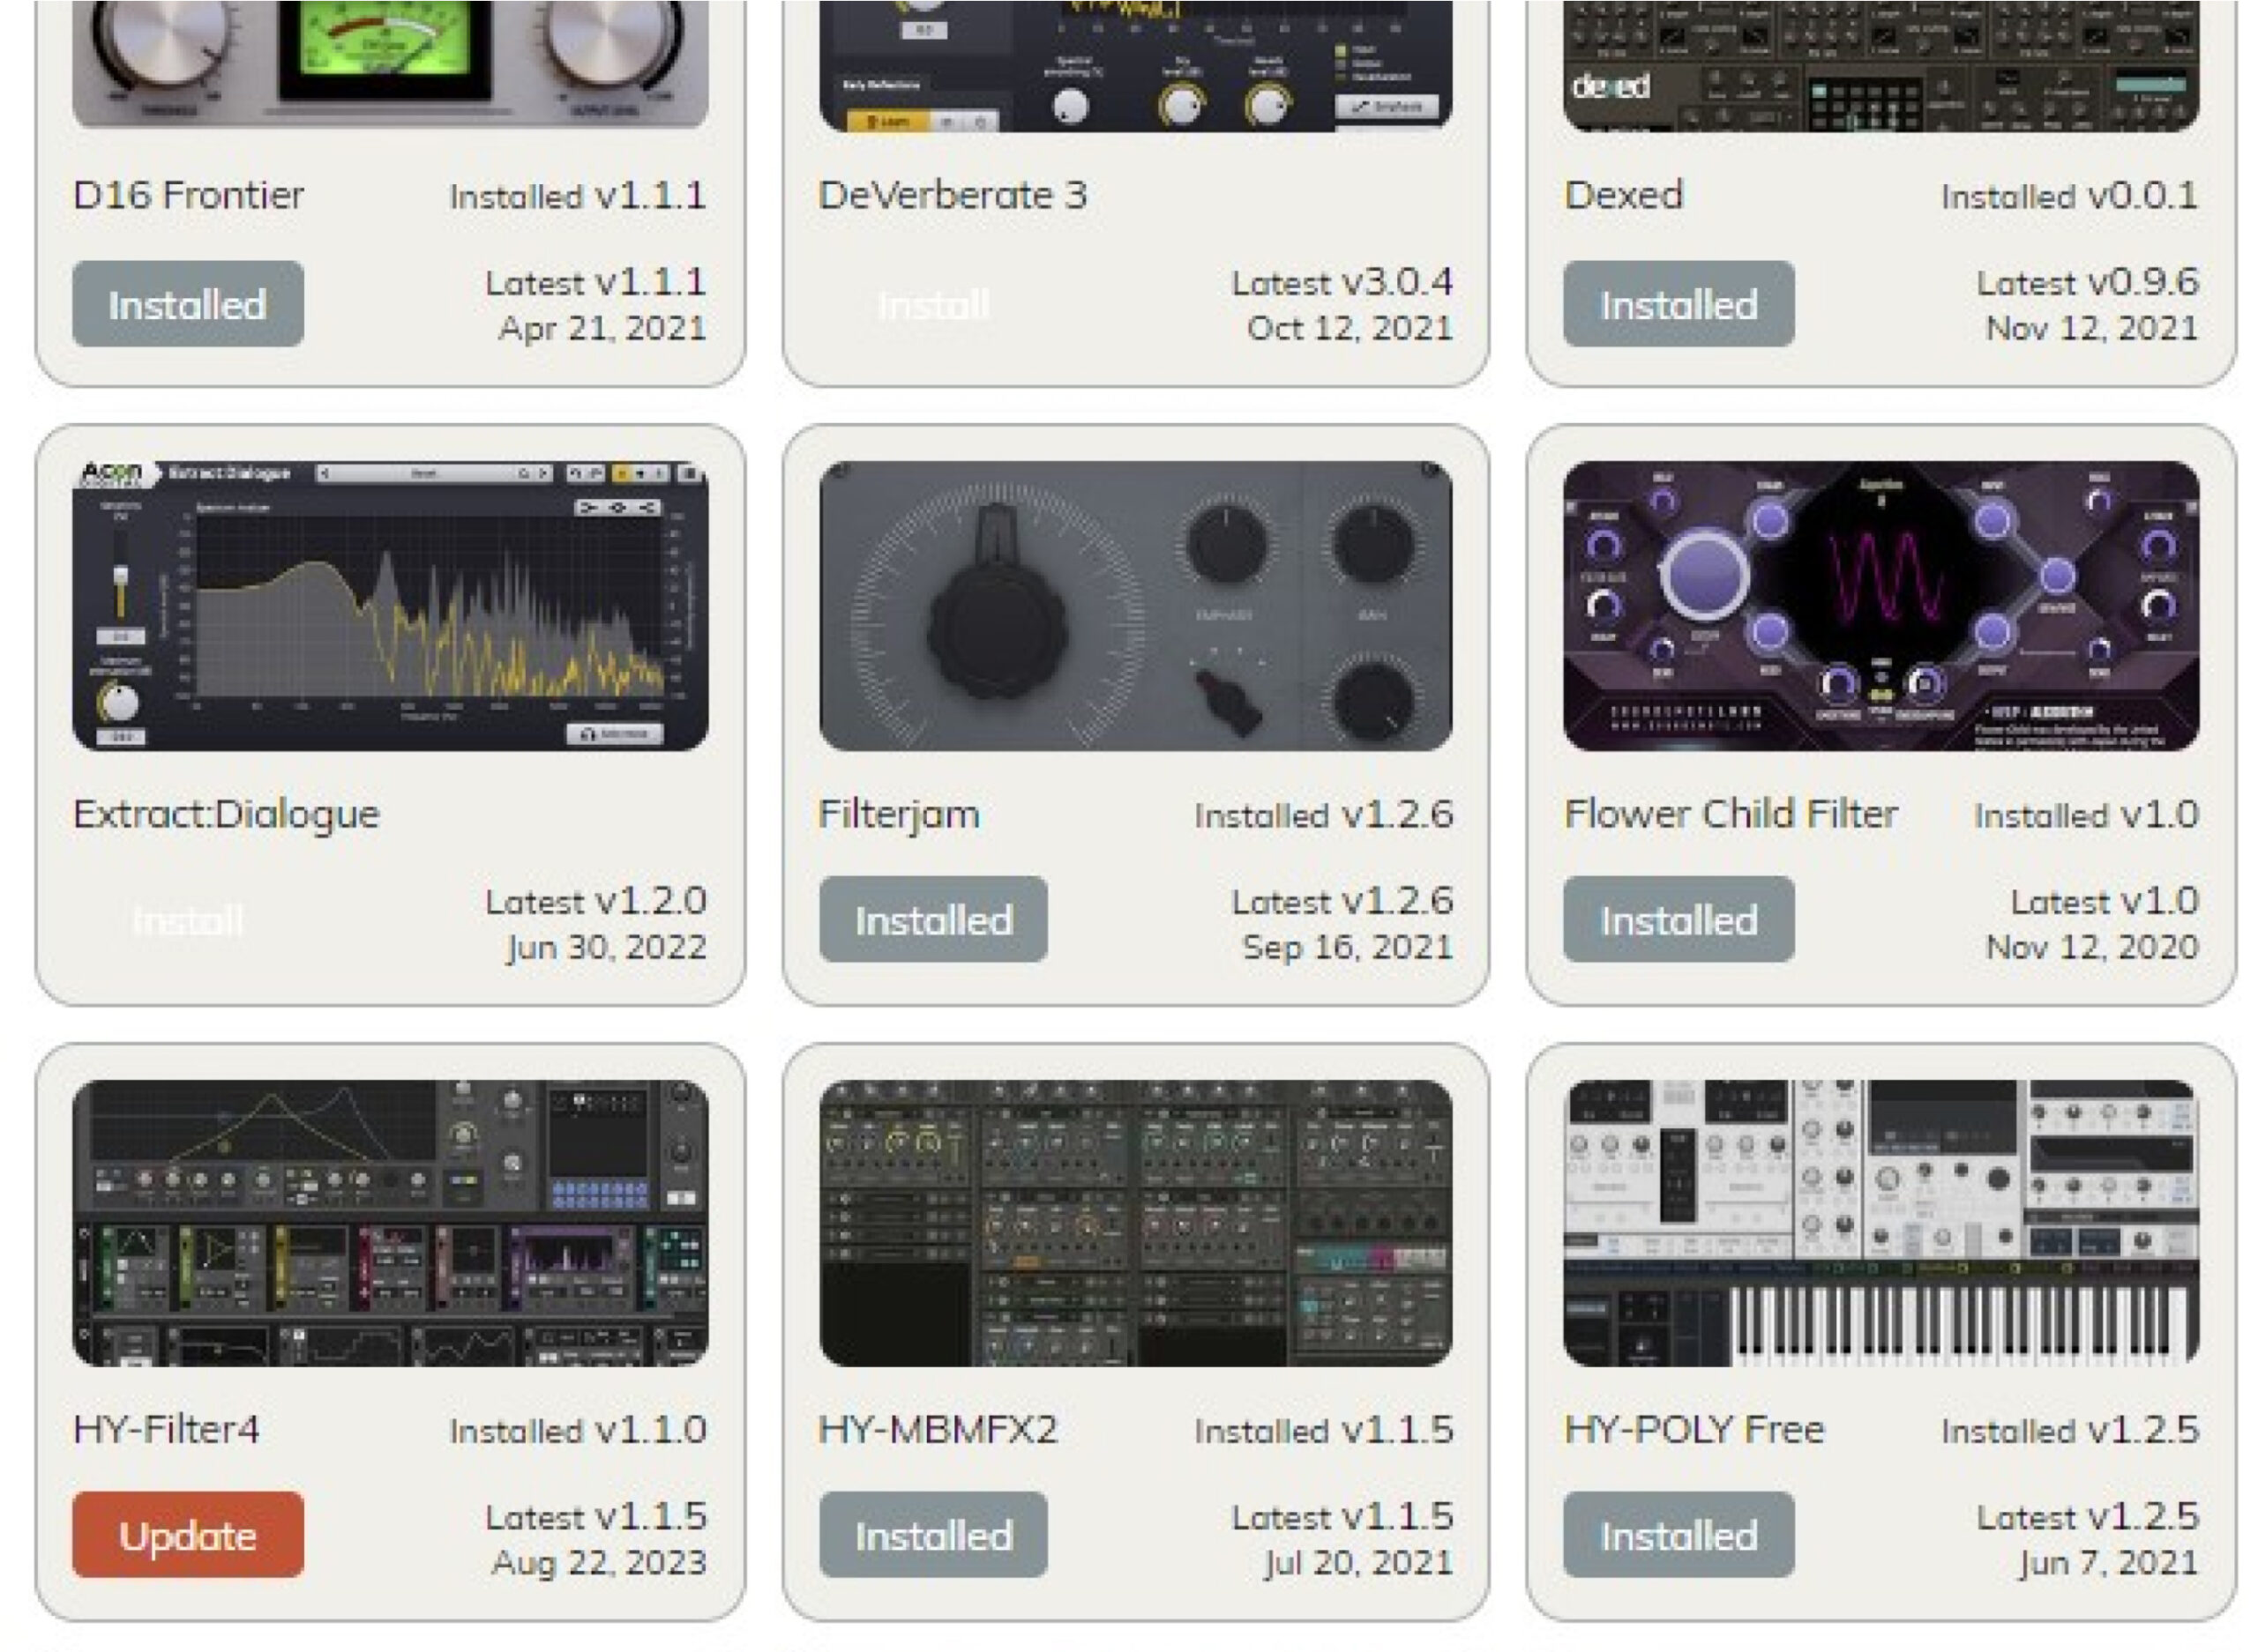This screenshot has width=2258, height=1652.
Task: Install the Extract:Dialogue plugin
Action: coord(188,920)
